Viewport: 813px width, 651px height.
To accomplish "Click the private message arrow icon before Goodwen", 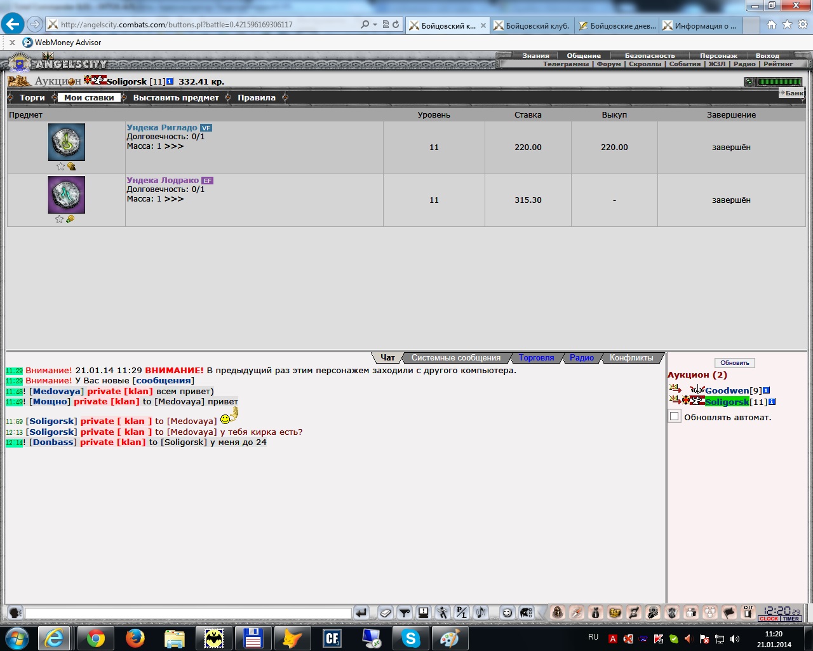I will [675, 388].
